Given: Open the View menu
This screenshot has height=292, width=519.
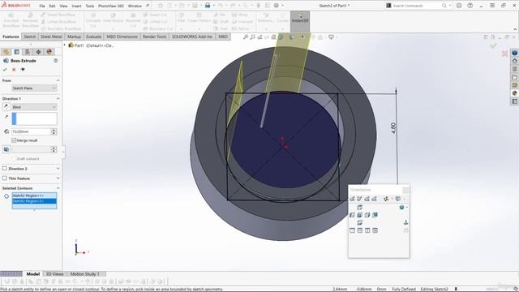Looking at the screenshot, I should 63,6.
